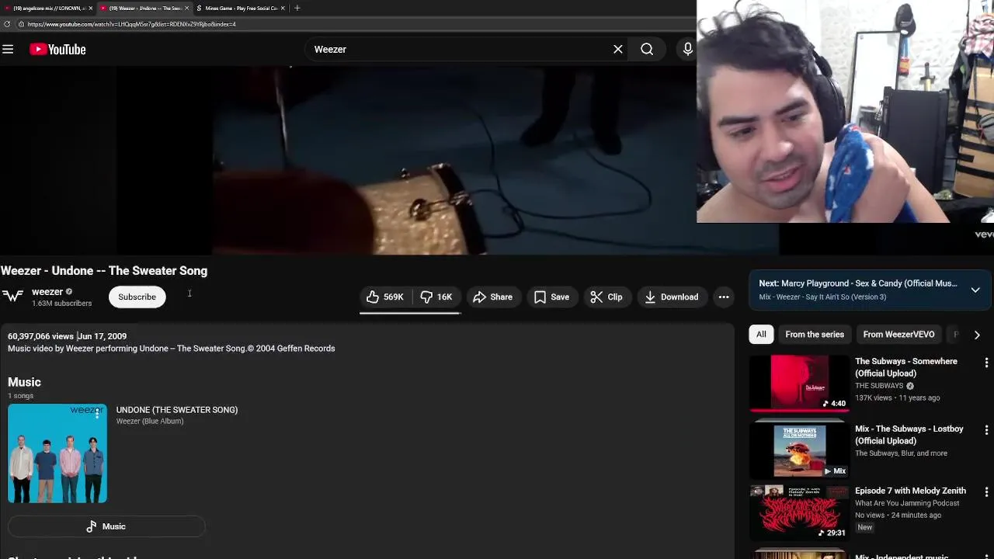Reload the page with the refresh icon
994x559 pixels.
pos(7,24)
